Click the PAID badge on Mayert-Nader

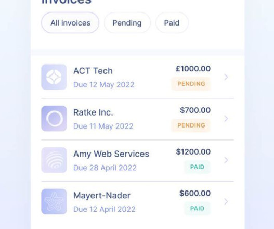[197, 208]
